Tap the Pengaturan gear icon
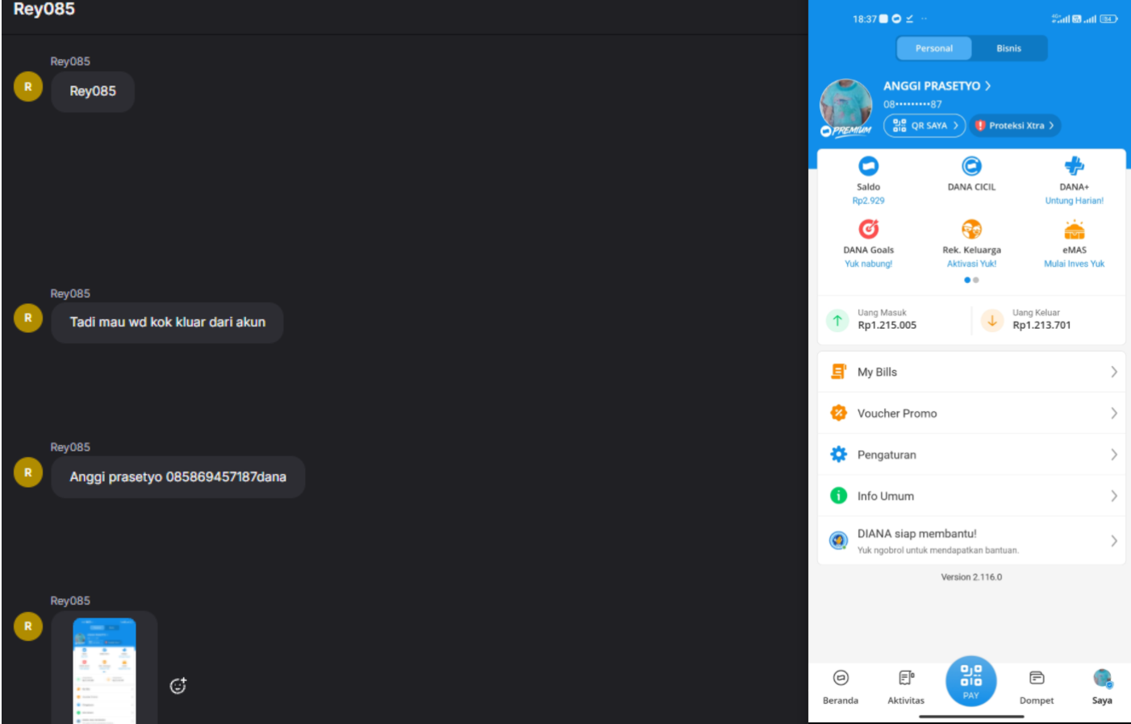 [839, 455]
